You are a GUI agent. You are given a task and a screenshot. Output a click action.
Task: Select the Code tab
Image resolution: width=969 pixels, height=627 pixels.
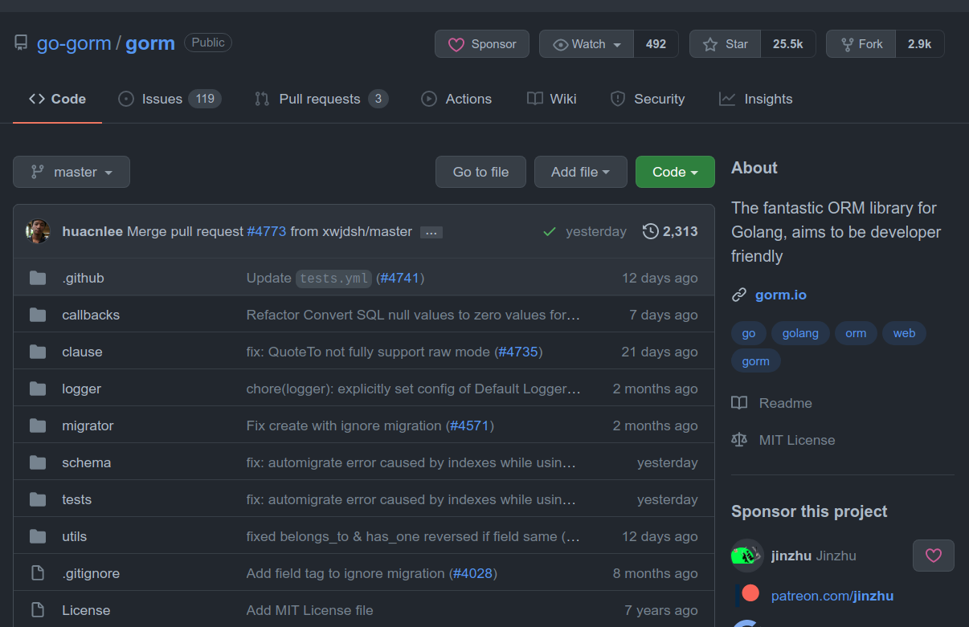pos(57,99)
